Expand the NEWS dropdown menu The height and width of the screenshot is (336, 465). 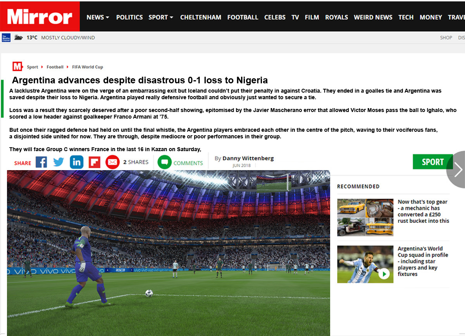point(98,17)
